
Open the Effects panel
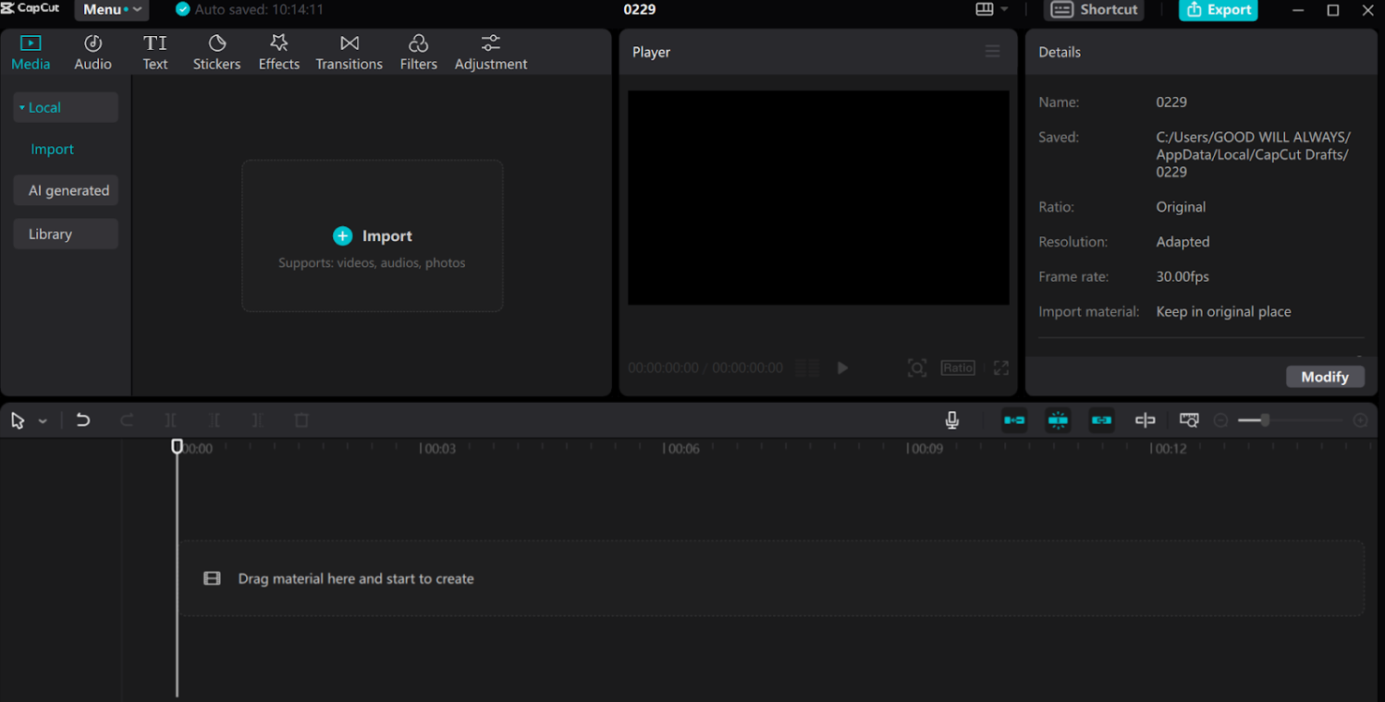(x=278, y=51)
